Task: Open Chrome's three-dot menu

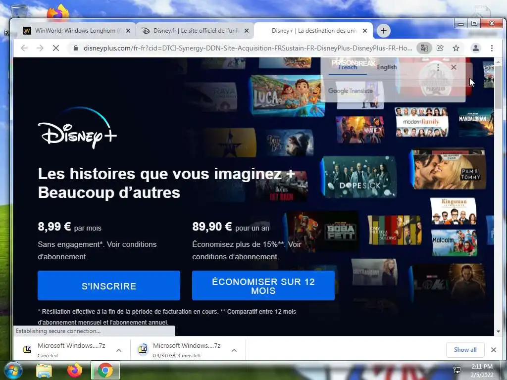Action: click(x=492, y=48)
